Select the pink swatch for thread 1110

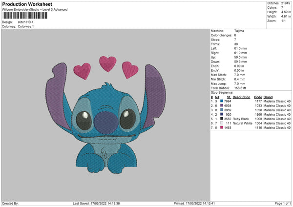222,127
